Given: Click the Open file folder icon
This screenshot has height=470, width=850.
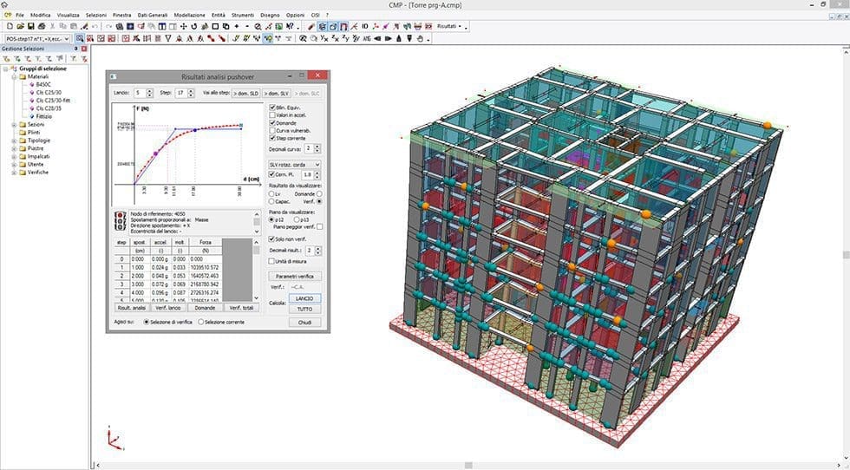Looking at the screenshot, I should 18,27.
